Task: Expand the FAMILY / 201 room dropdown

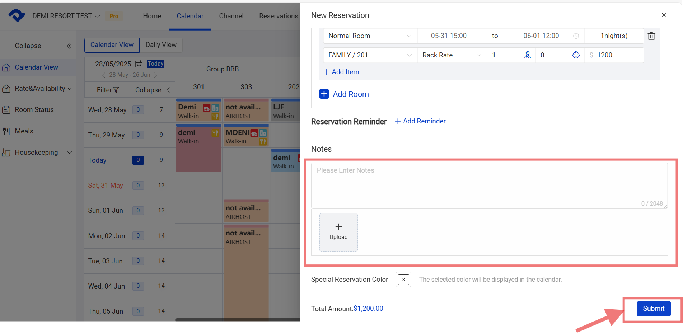Action: [x=369, y=55]
